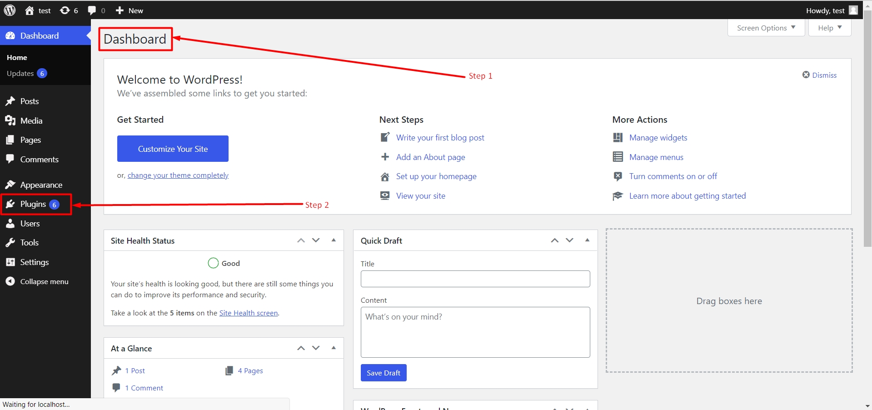Open the Screen Options dropdown
Viewport: 872px width, 410px height.
point(766,28)
